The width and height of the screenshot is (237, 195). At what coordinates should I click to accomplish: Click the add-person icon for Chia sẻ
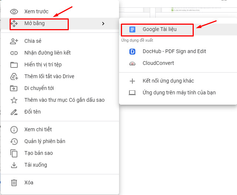(x=14, y=41)
